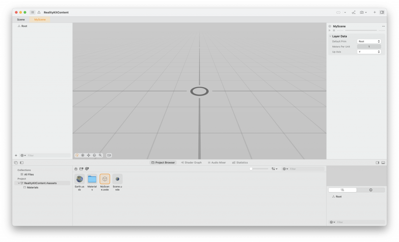This screenshot has height=242, width=399.
Task: Collapse RealityKitContent.rkassets disclosure arrow
Action: 19,183
